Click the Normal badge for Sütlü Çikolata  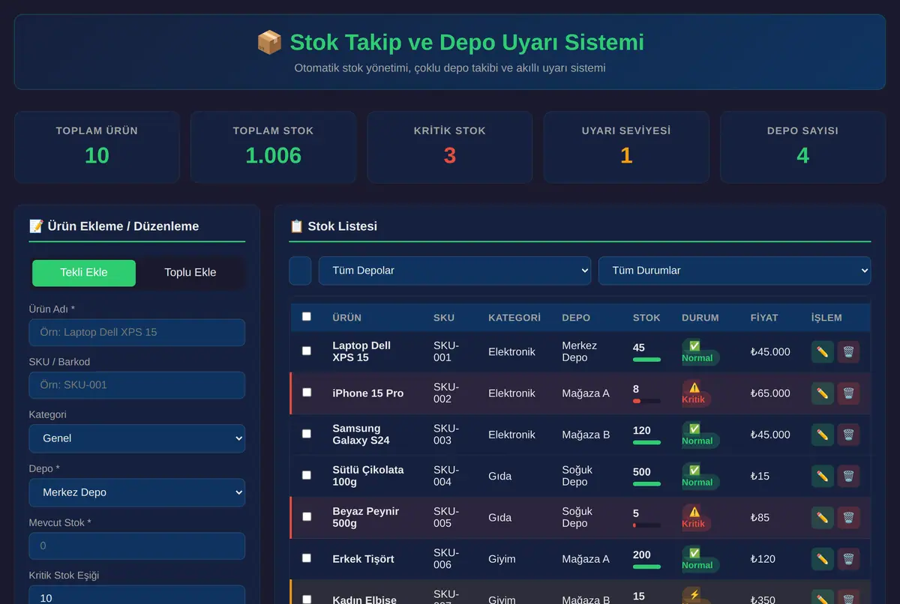pos(700,476)
